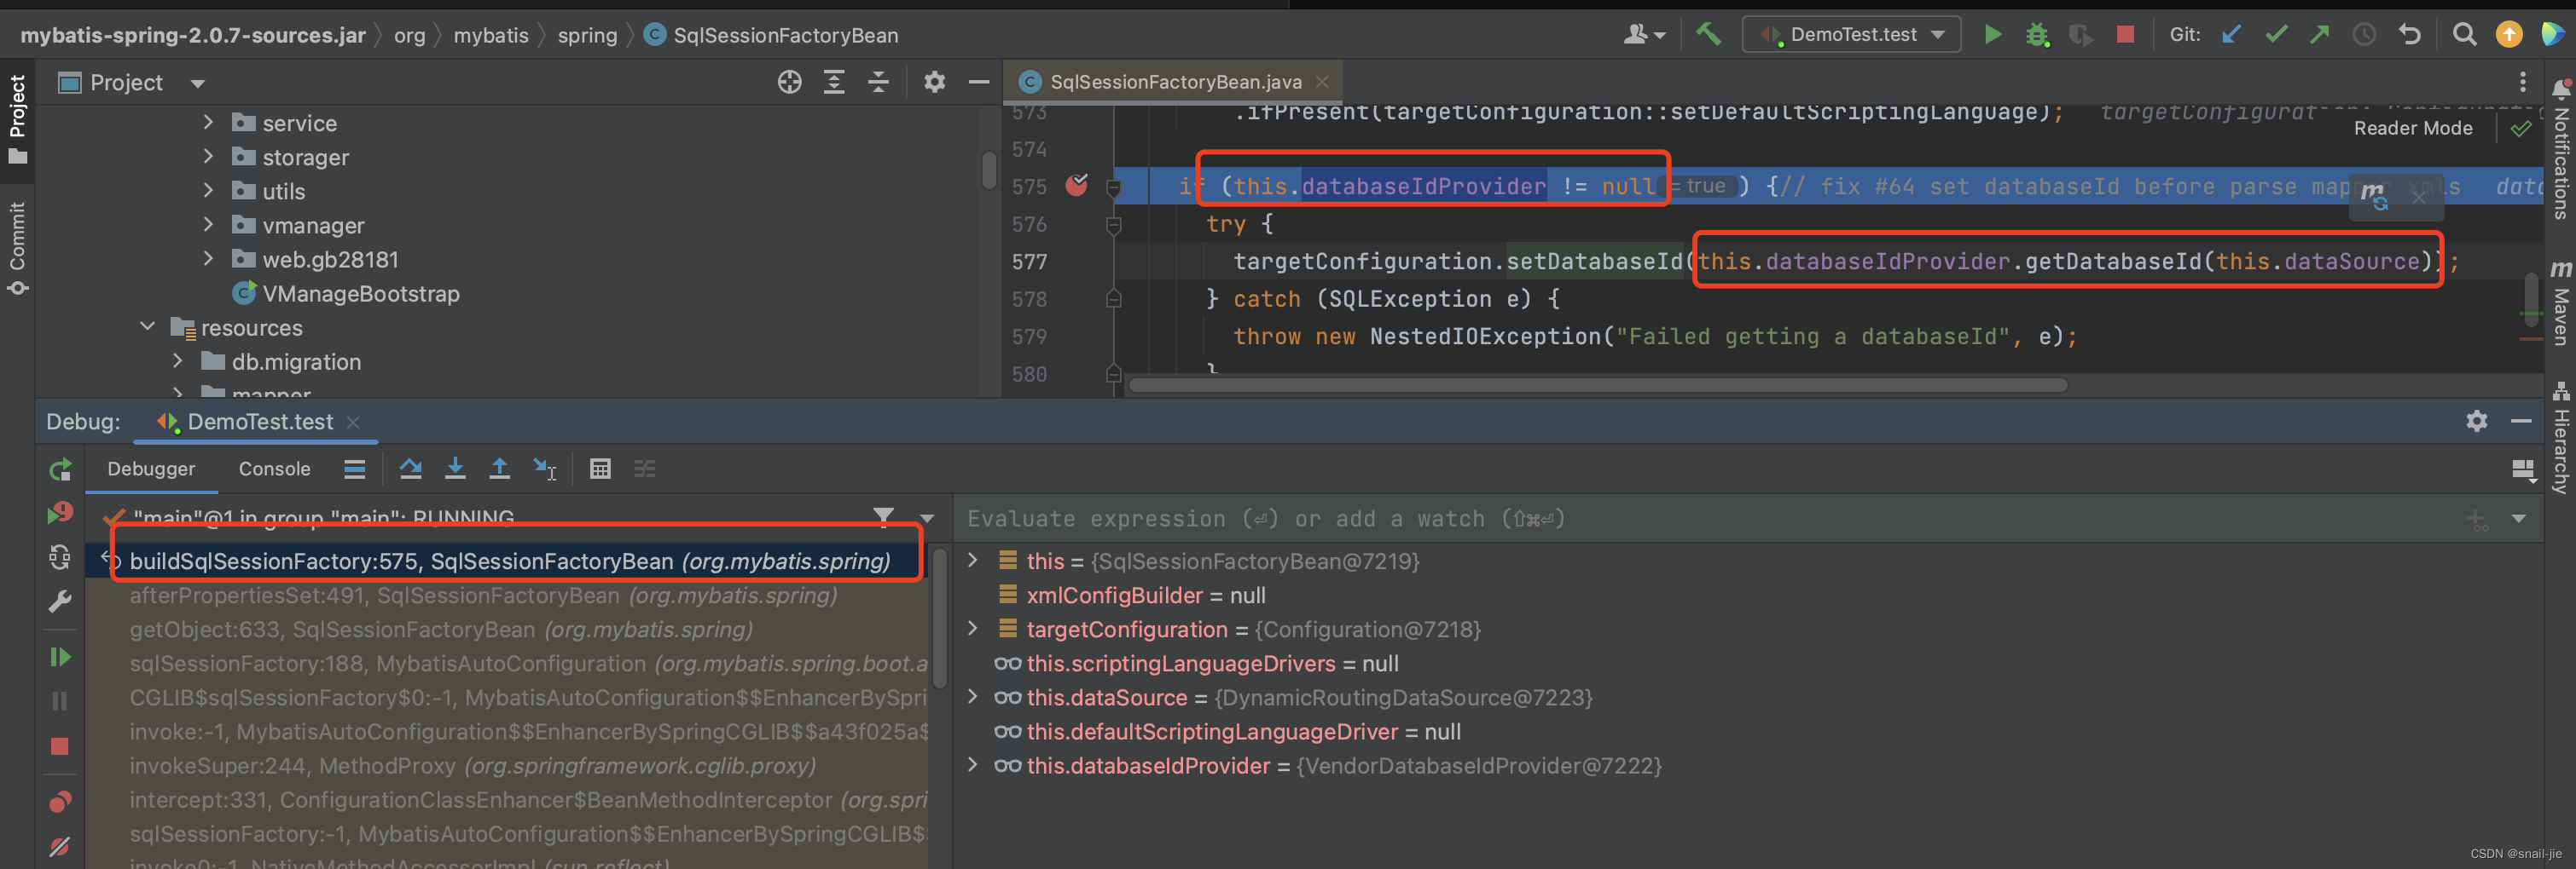Start debugging with the bug icon

pos(2037,35)
